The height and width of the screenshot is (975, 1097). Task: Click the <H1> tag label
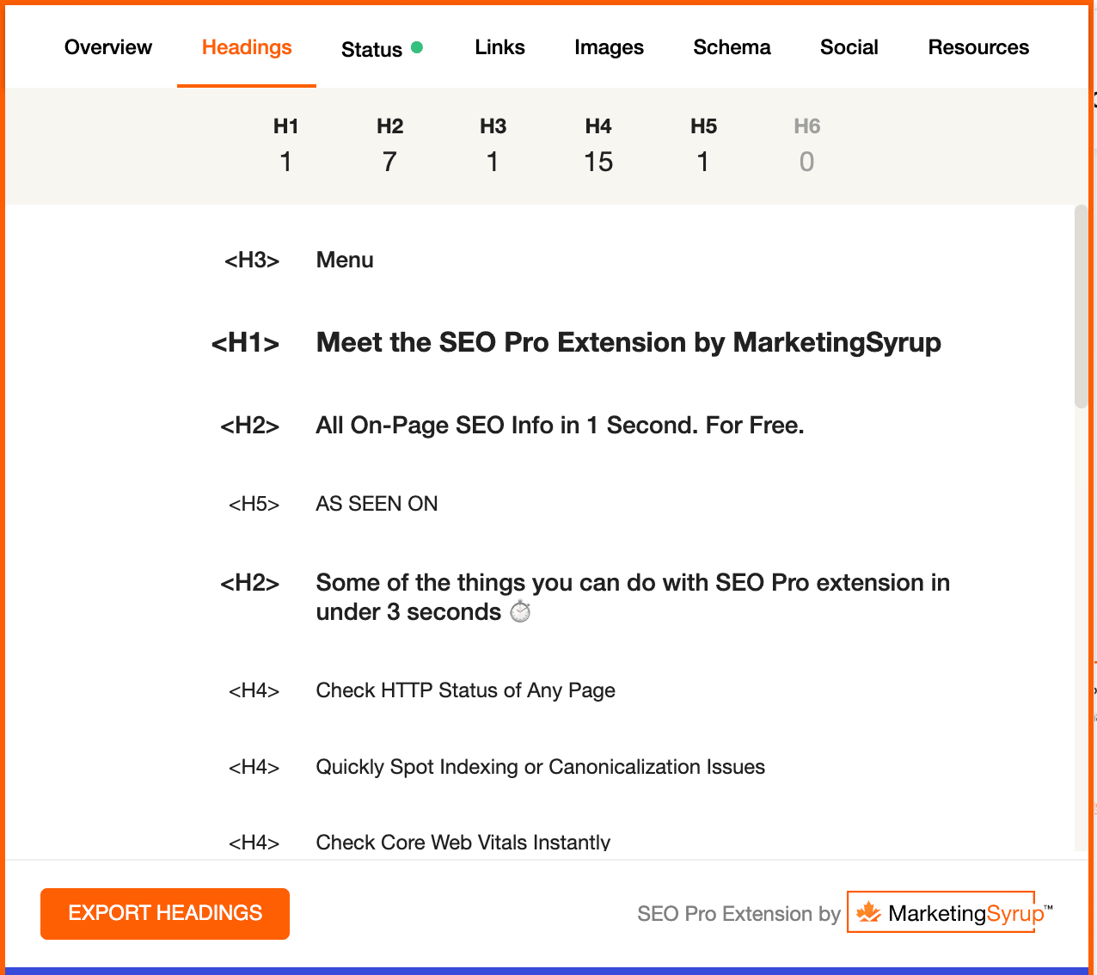pyautogui.click(x=245, y=343)
